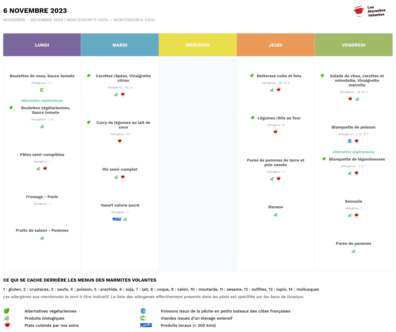Screen dimensions: 396x332
Task: Click green leaf beside Betterave cuite et feta
Action: (x=252, y=76)
